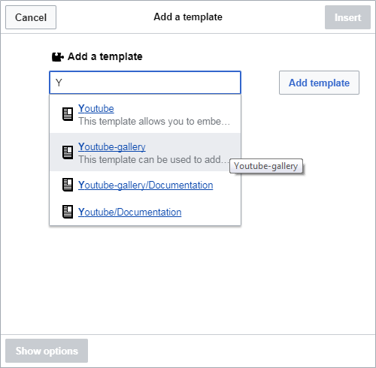Click the page icon next to Youtube-gallery
The image size is (376, 368).
[x=68, y=152]
